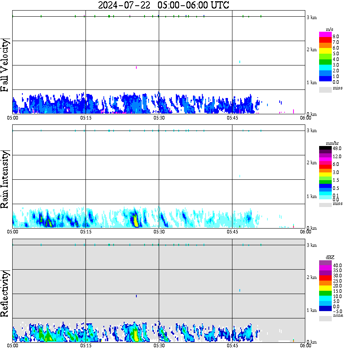Click the '8.0' value in the m/s legend
This screenshot has width=346, height=353.
pos(336,37)
